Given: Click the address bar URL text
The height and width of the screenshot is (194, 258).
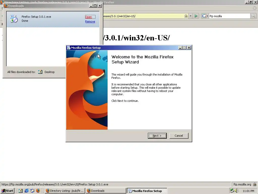Looking at the screenshot, I should (x=119, y=16).
